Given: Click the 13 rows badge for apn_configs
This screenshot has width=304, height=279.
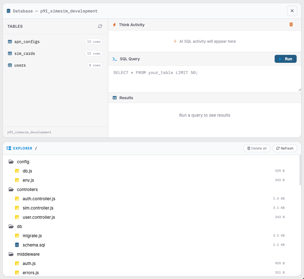Looking at the screenshot, I should pyautogui.click(x=94, y=42).
